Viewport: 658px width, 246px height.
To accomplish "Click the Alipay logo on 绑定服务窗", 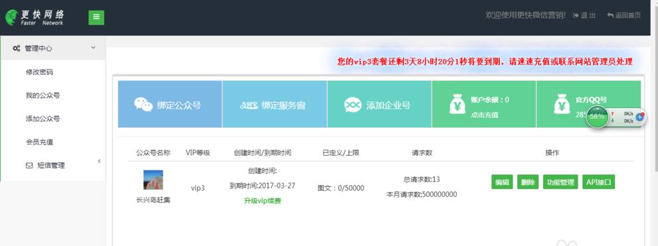I will pyautogui.click(x=249, y=105).
